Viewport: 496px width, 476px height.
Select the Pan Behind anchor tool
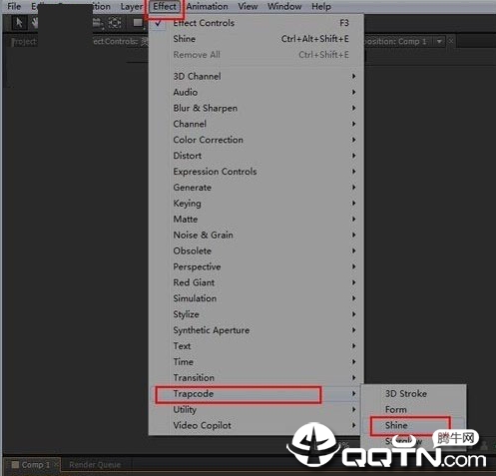pyautogui.click(x=115, y=23)
